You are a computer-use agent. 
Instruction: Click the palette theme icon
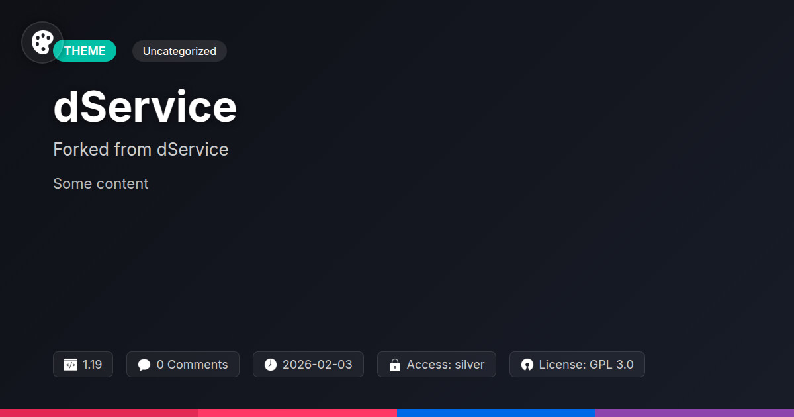[42, 42]
